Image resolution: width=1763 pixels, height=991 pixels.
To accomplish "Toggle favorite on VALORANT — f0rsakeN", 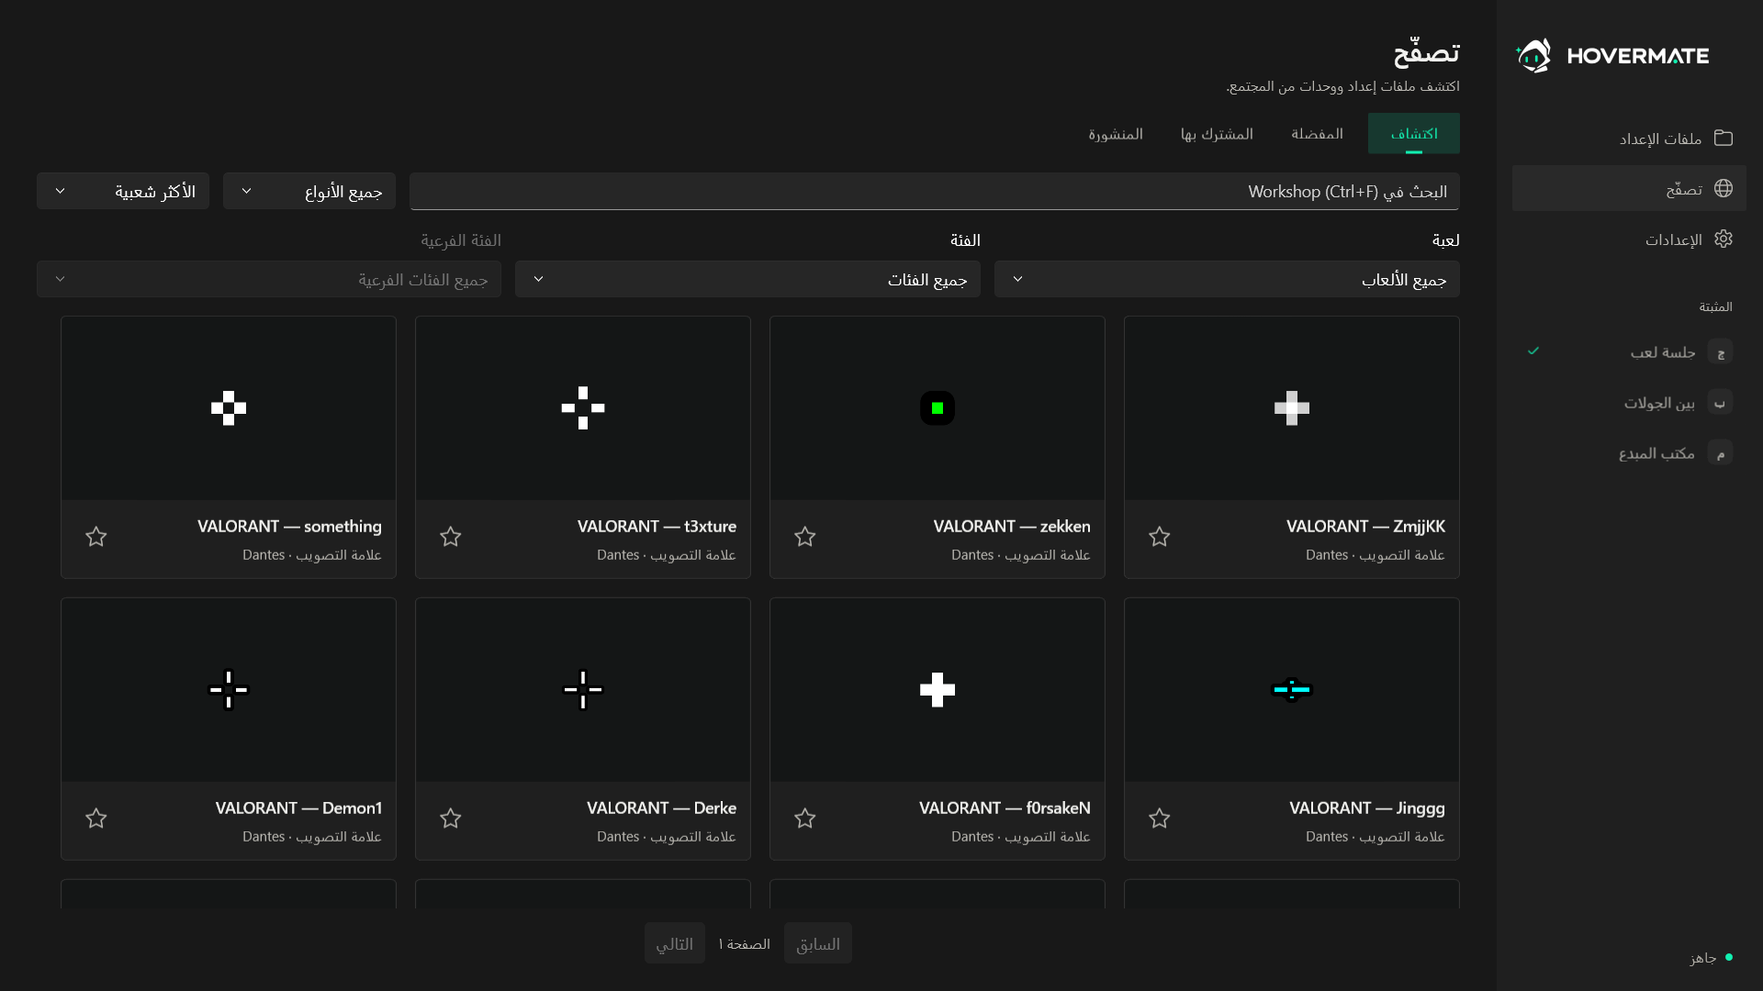I will pos(805,818).
